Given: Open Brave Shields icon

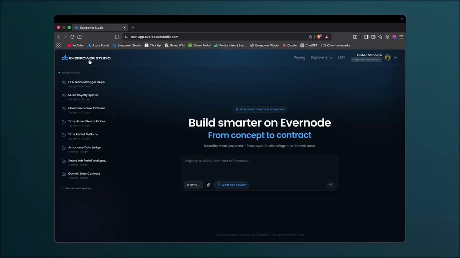Looking at the screenshot, I should [319, 37].
